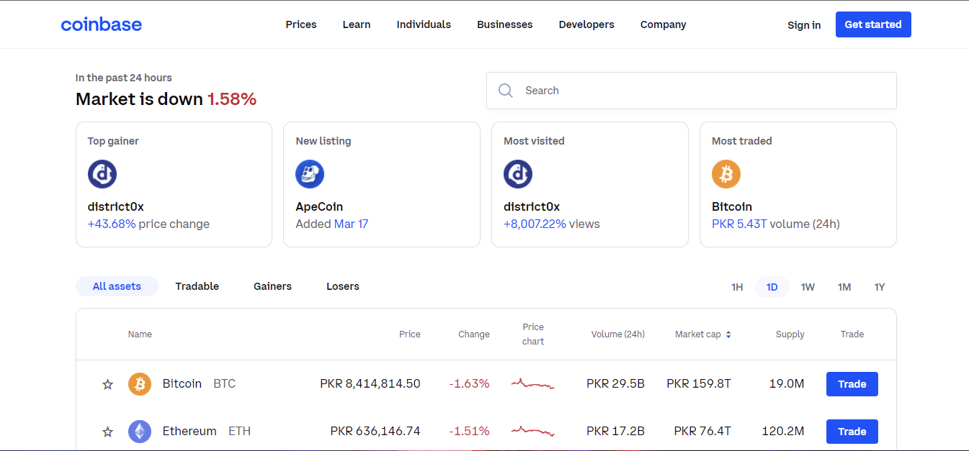The width and height of the screenshot is (969, 451).
Task: Click the Coinbase logo
Action: [102, 24]
